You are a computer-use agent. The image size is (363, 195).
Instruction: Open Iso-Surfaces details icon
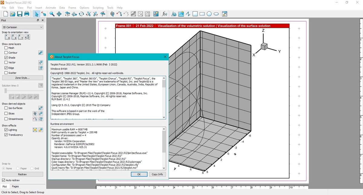coord(40,108)
